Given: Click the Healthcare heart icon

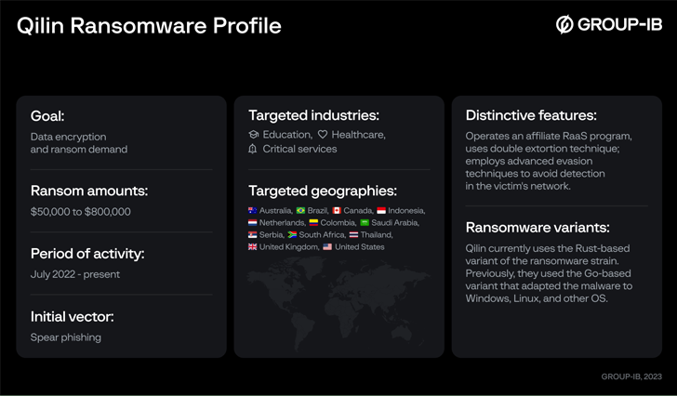Looking at the screenshot, I should [323, 135].
